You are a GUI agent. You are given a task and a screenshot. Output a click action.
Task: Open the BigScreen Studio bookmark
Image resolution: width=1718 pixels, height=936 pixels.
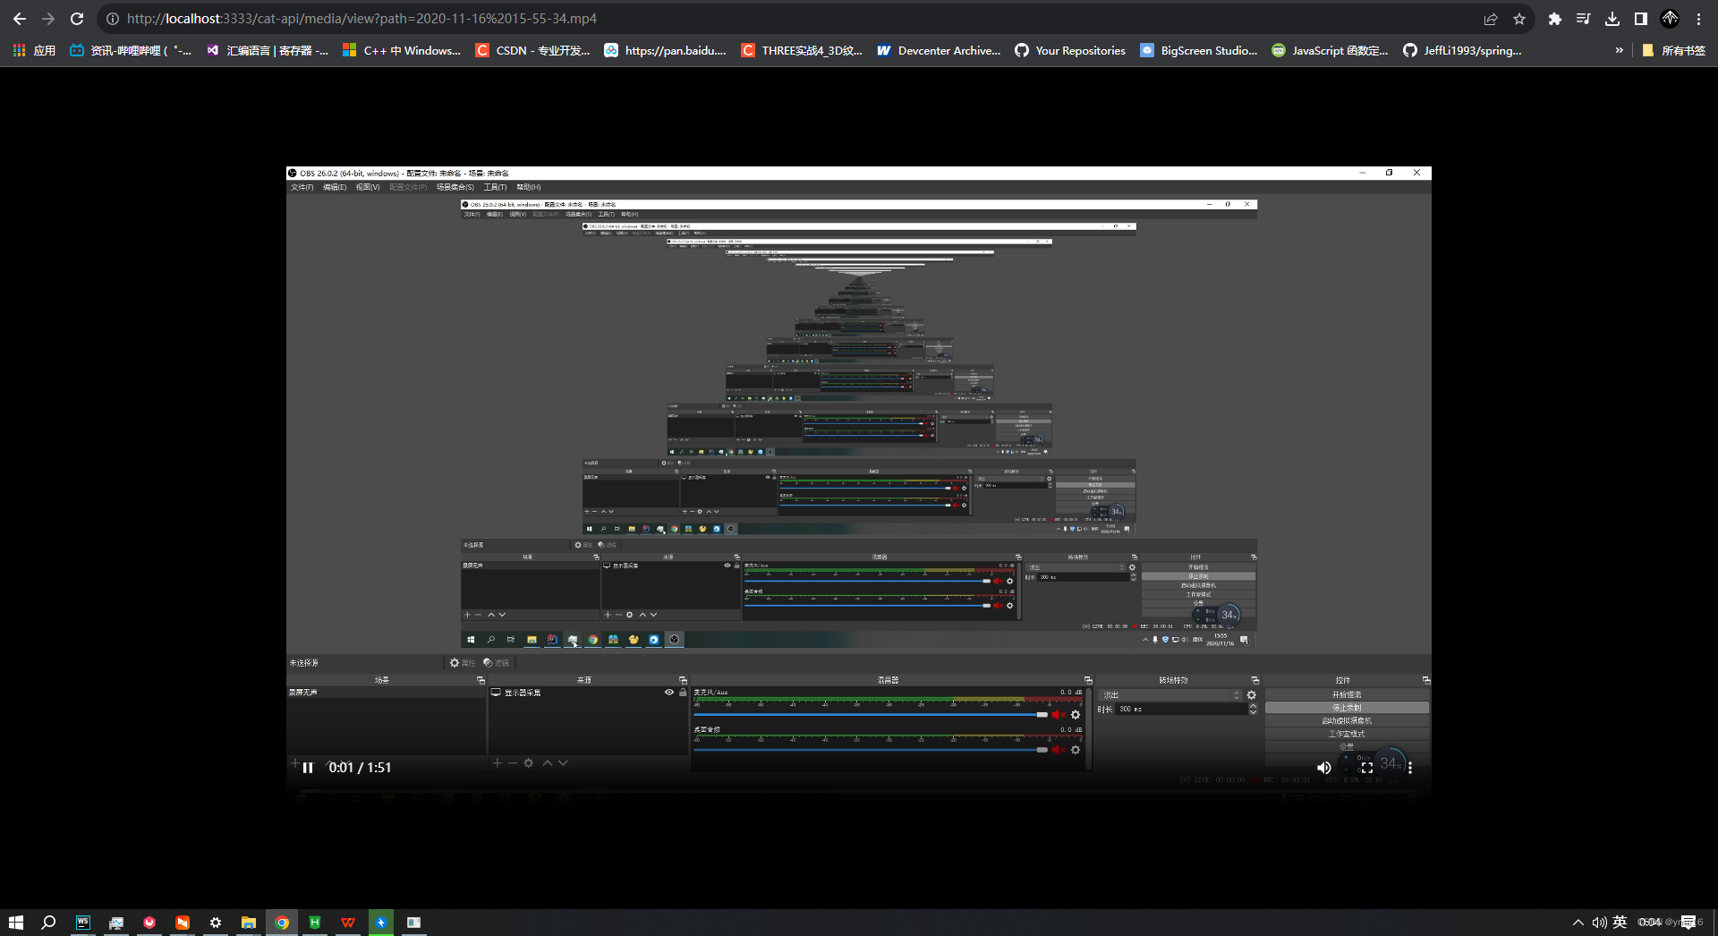pos(1199,51)
